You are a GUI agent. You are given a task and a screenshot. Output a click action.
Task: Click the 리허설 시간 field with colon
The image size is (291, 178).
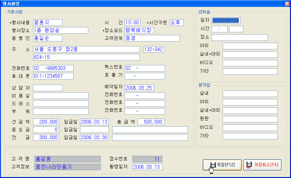[219, 29]
